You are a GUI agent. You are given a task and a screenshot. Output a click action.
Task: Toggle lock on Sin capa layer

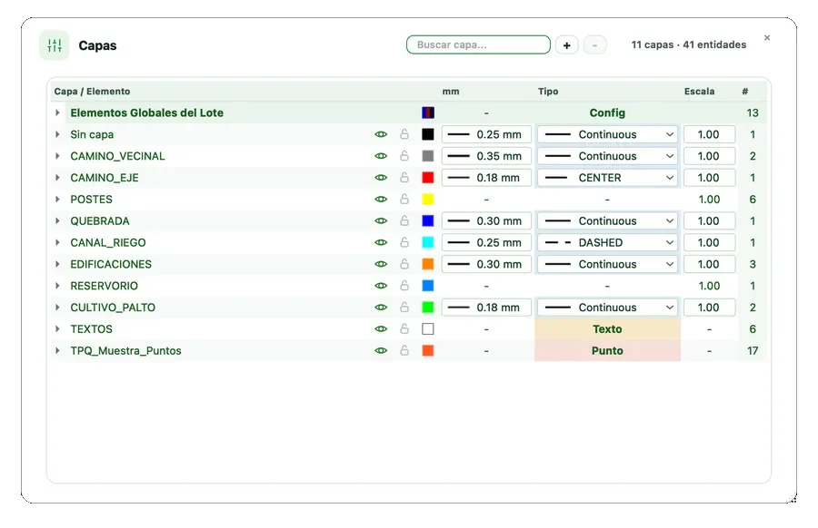[404, 134]
